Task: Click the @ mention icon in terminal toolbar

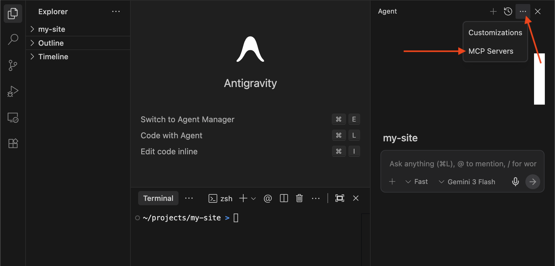Action: (268, 198)
